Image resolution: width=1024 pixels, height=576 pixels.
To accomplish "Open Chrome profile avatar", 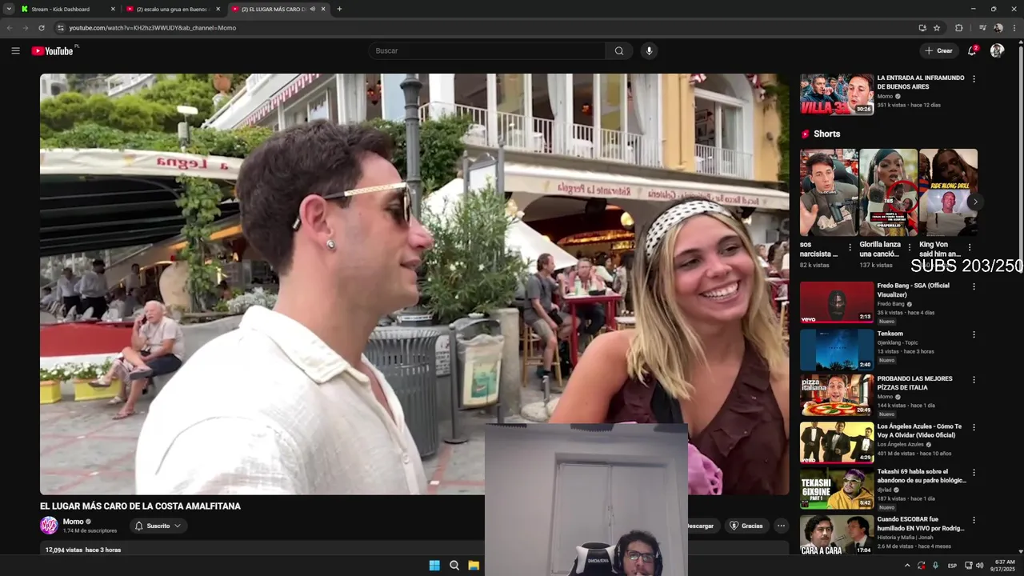I will click(x=998, y=28).
